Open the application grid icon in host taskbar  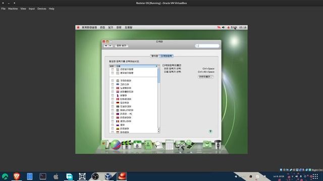click(x=315, y=176)
